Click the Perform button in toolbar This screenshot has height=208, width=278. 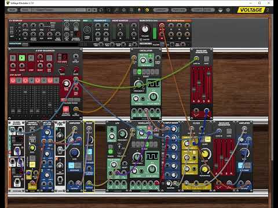click(179, 10)
